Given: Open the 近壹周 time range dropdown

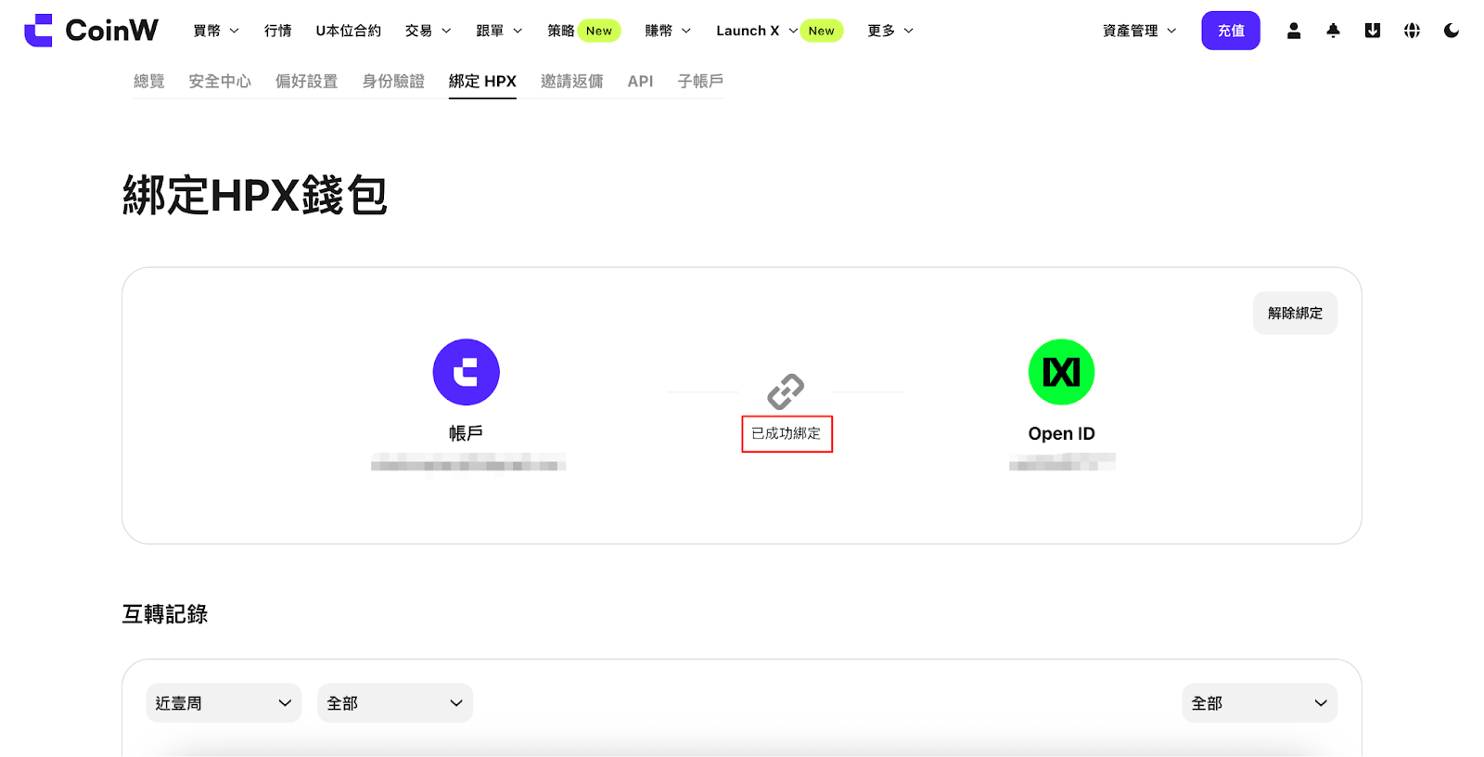Looking at the screenshot, I should click(224, 703).
